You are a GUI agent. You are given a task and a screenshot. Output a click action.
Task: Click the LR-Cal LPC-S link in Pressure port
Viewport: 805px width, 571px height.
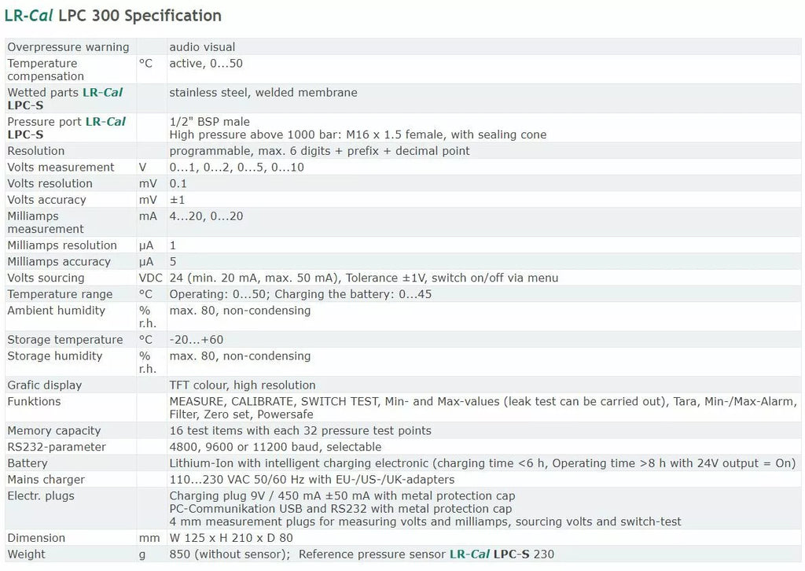[66, 128]
